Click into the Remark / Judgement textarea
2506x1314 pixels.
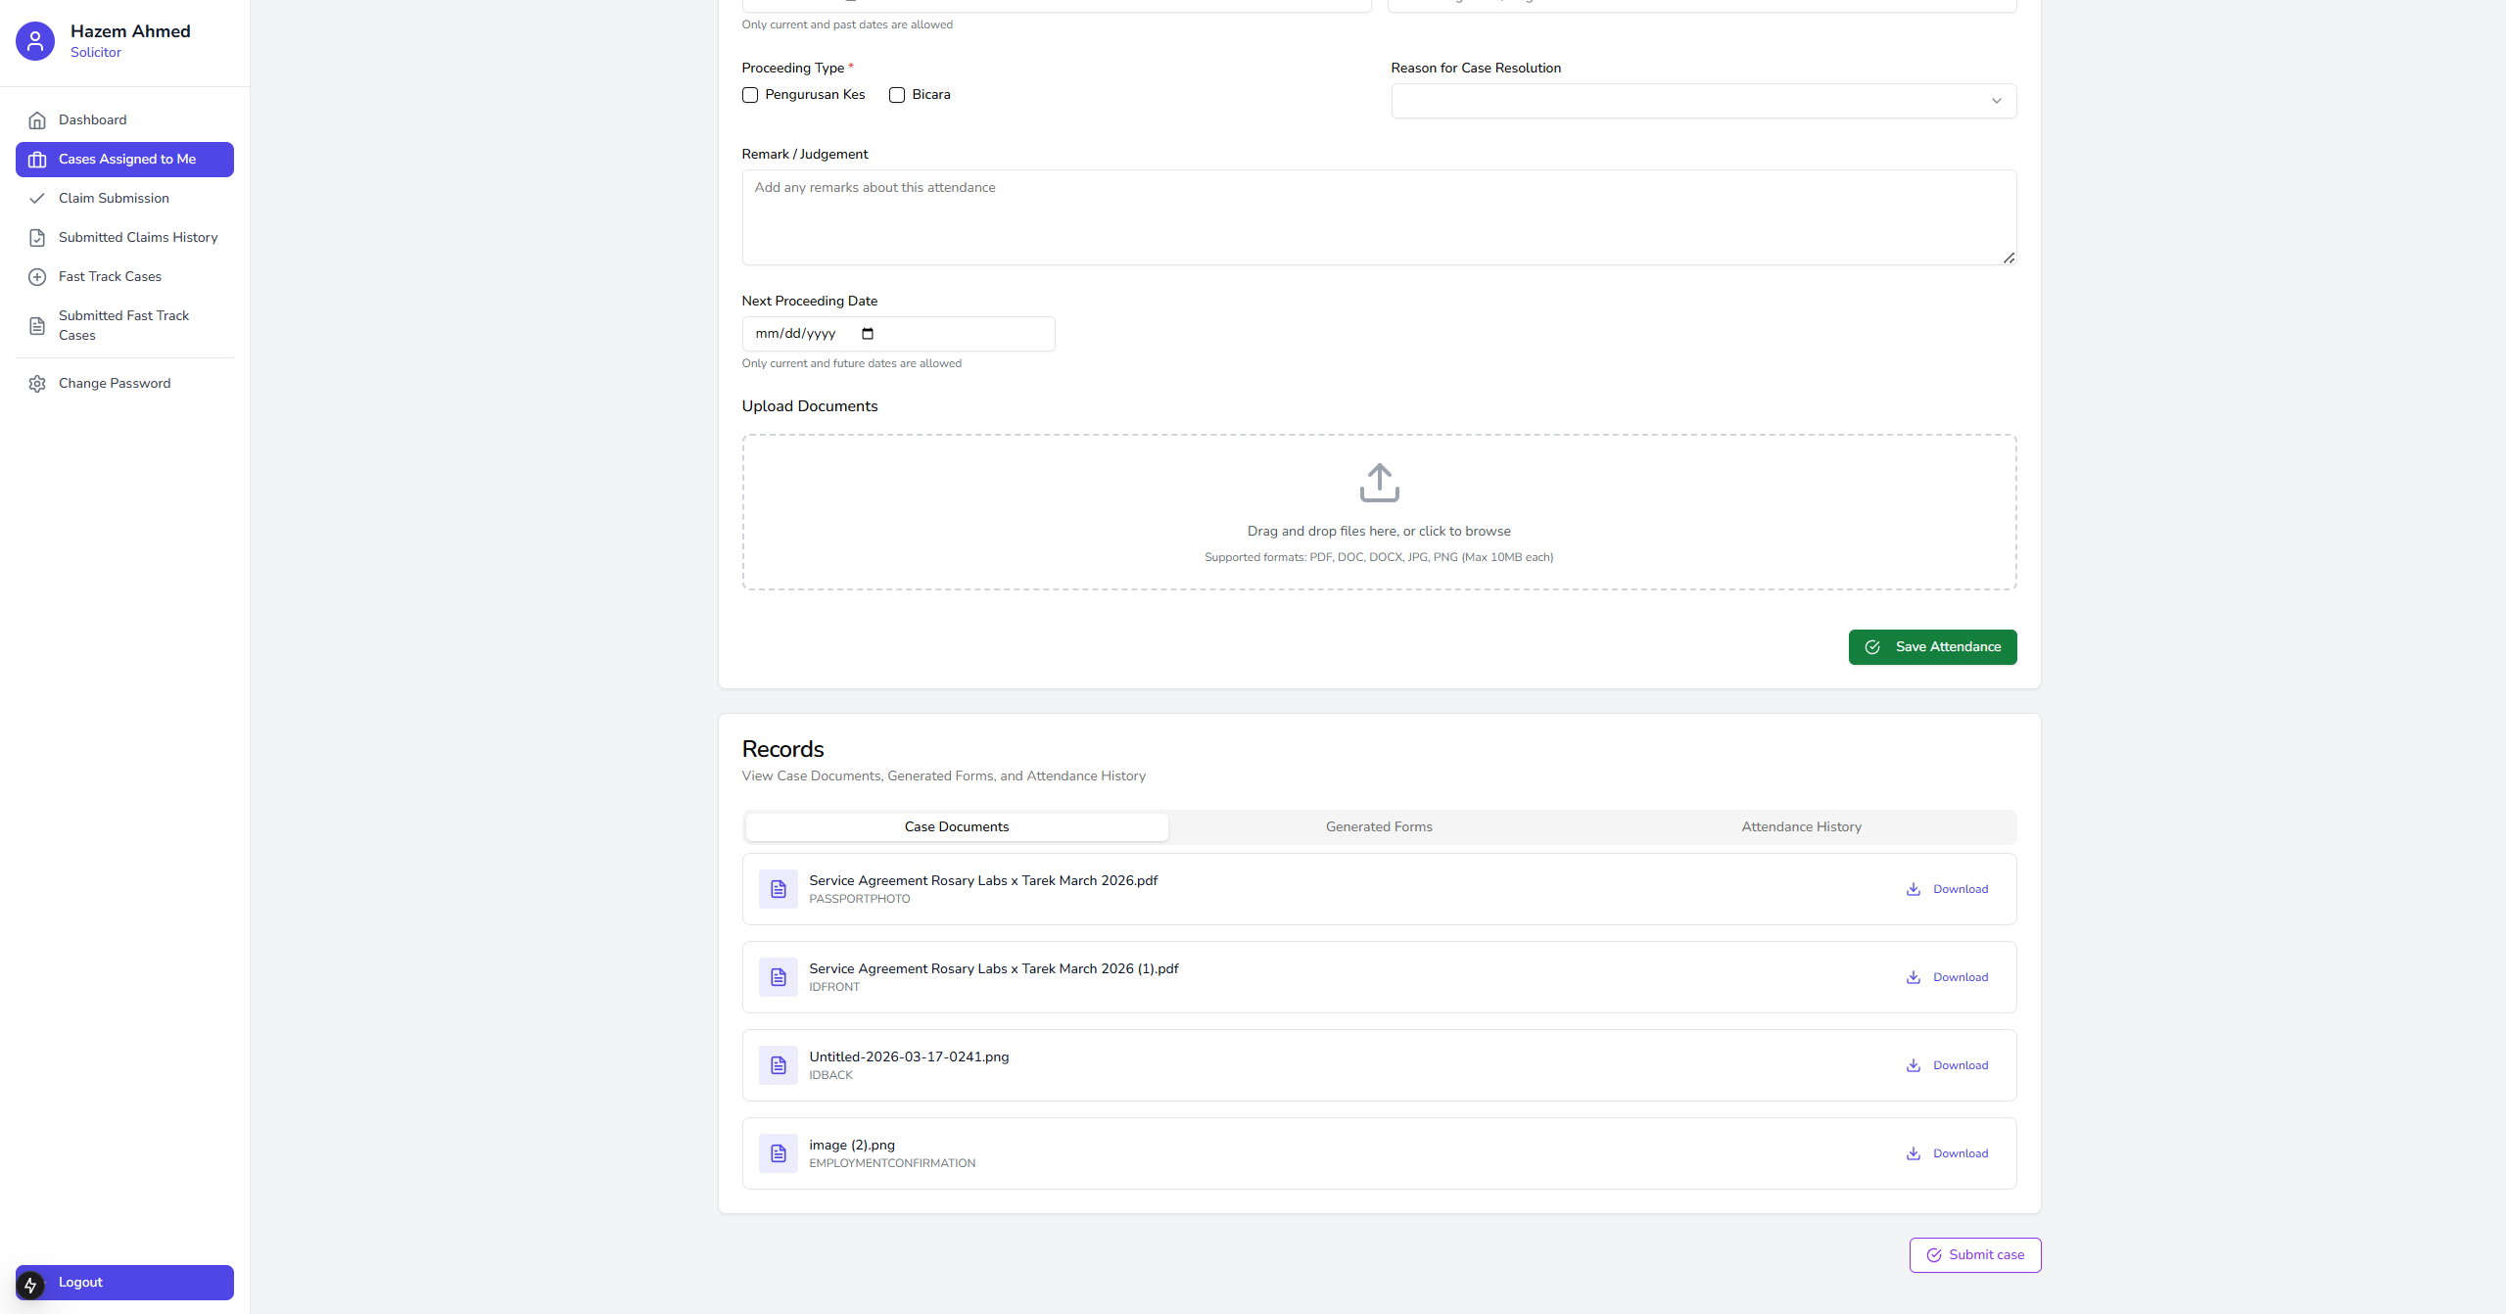pos(1379,217)
